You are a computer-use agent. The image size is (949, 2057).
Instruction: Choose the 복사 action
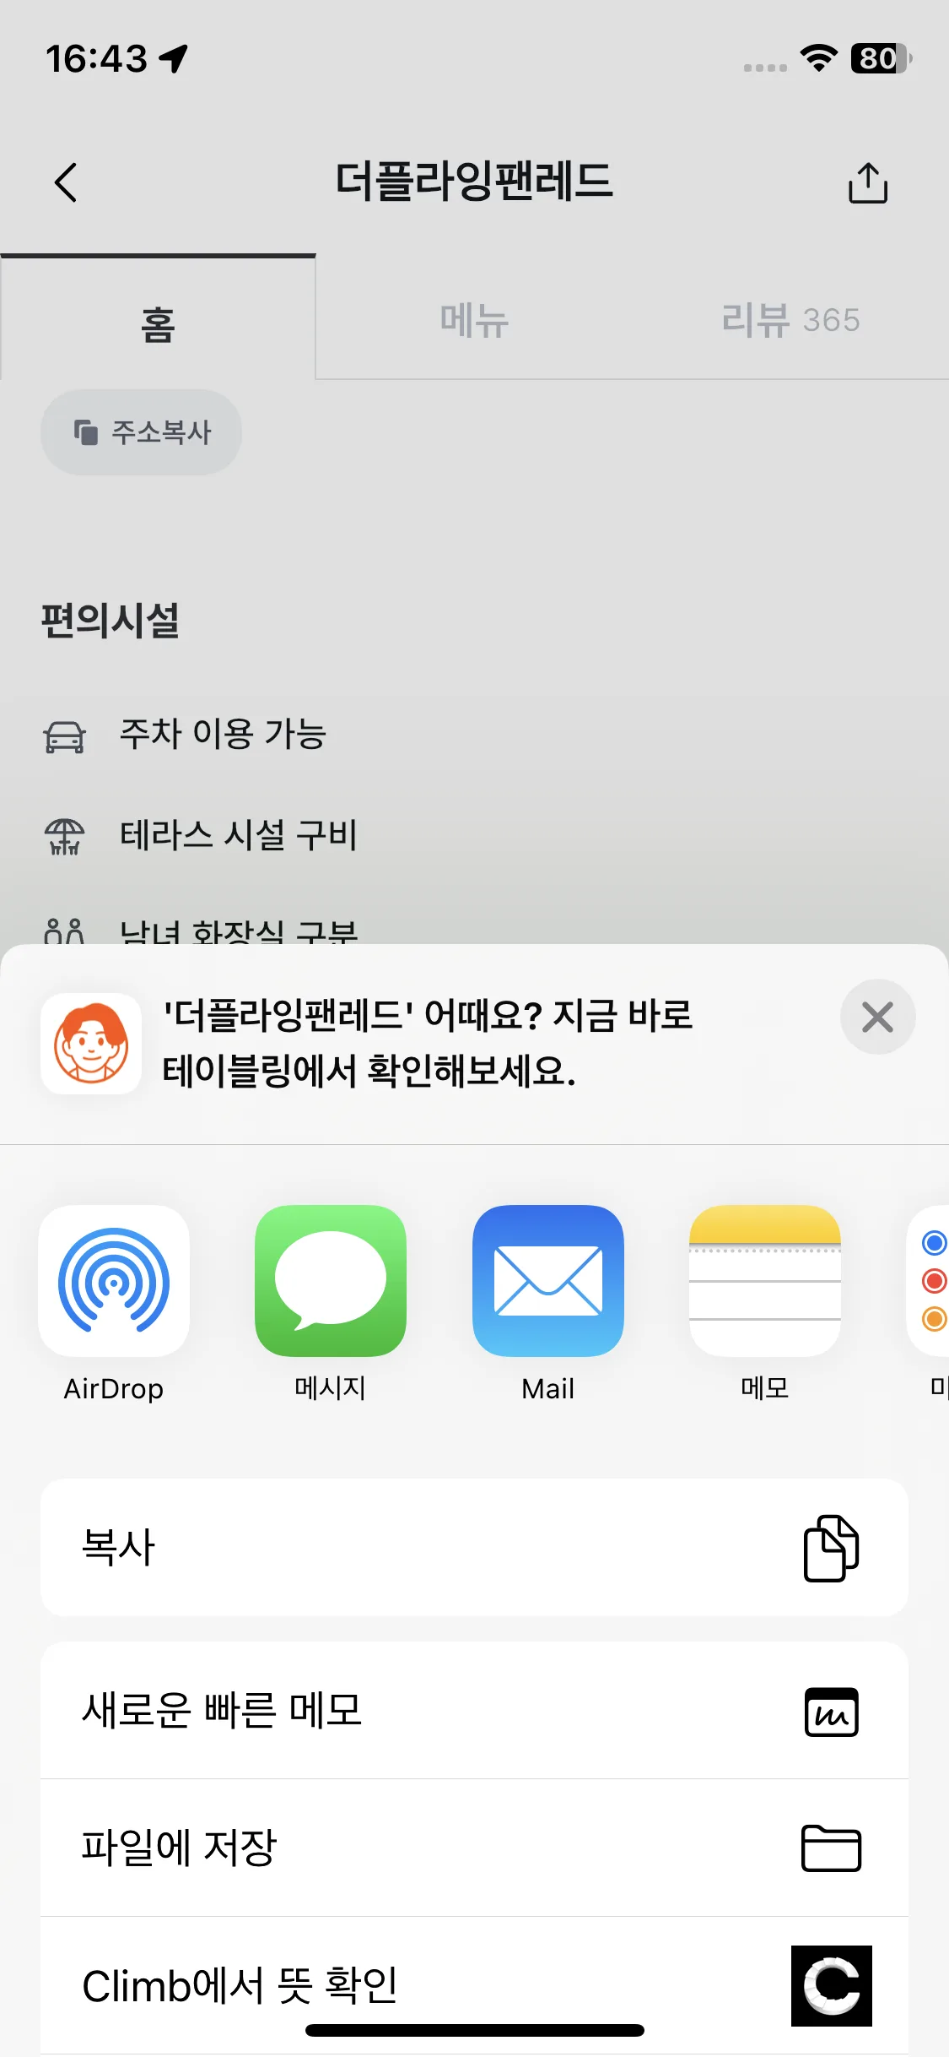click(x=474, y=1547)
